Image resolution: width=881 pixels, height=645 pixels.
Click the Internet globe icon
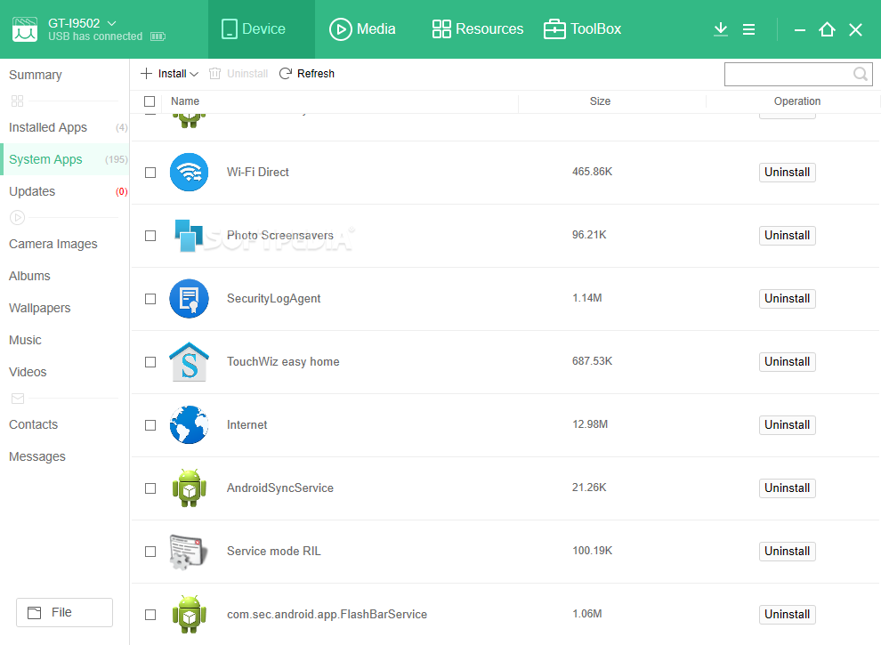(190, 424)
